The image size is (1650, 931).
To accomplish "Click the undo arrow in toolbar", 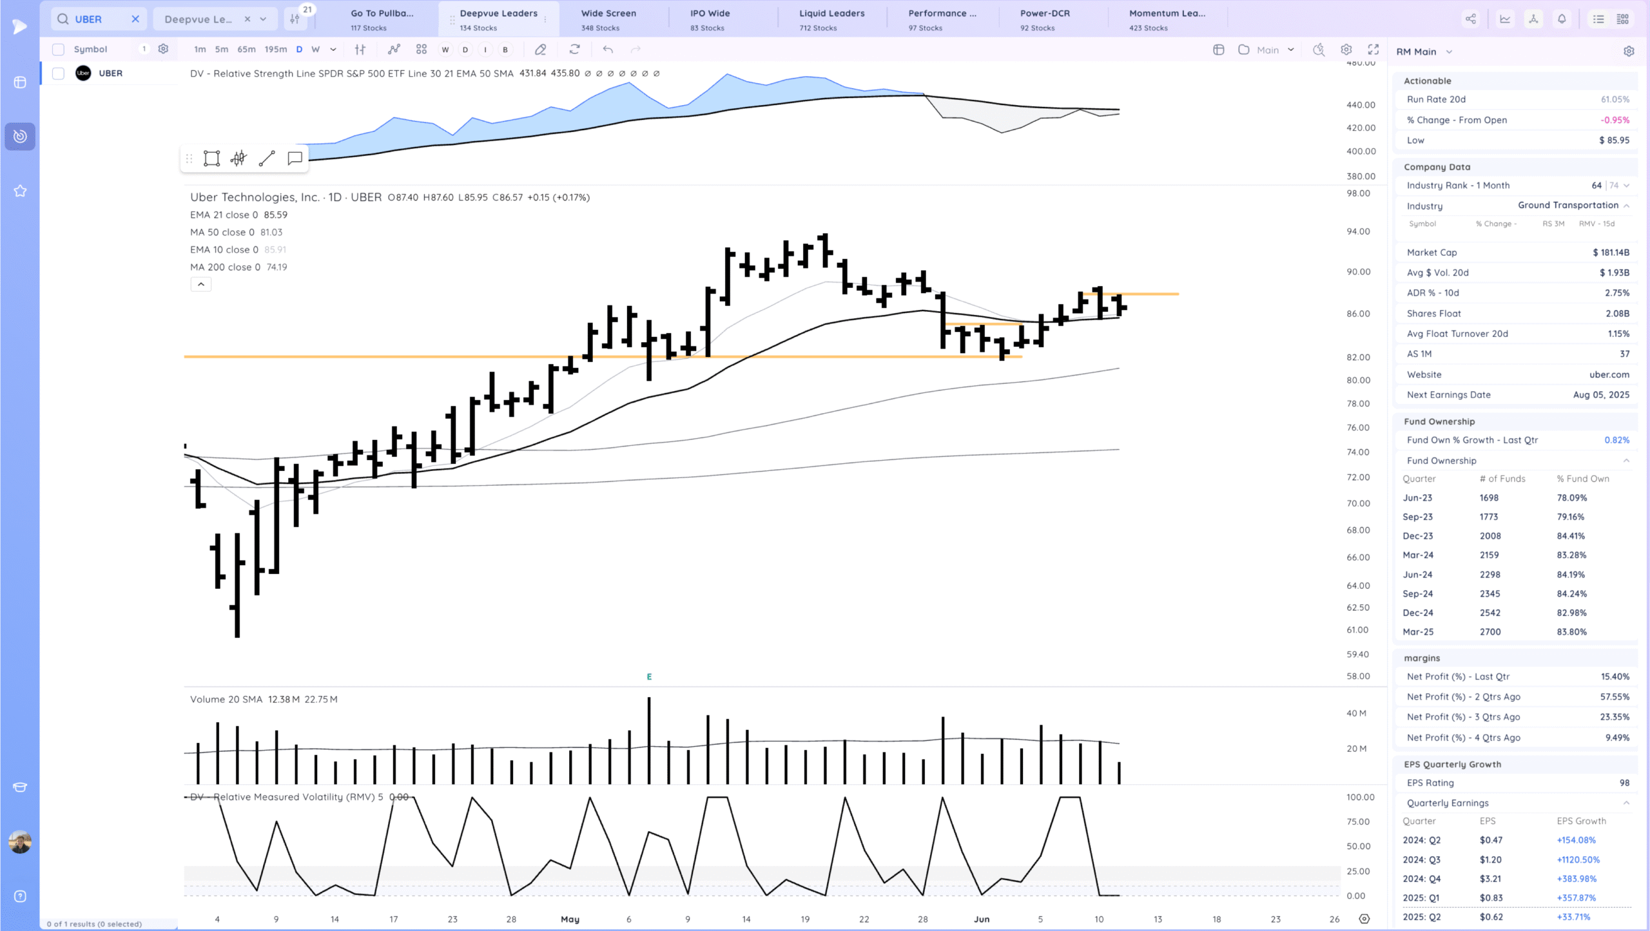I will pos(608,50).
